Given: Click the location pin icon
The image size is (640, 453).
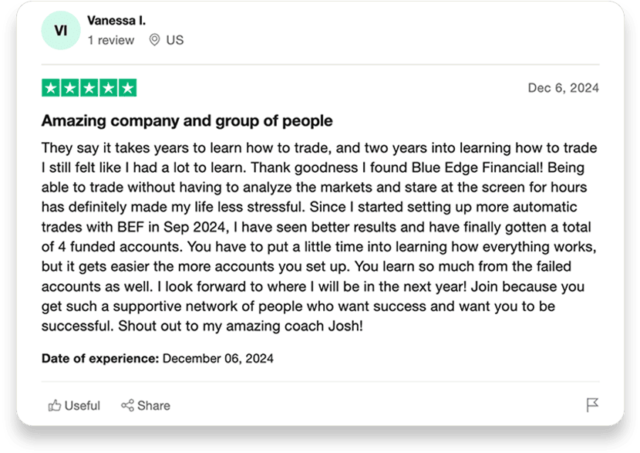Looking at the screenshot, I should pyautogui.click(x=154, y=39).
